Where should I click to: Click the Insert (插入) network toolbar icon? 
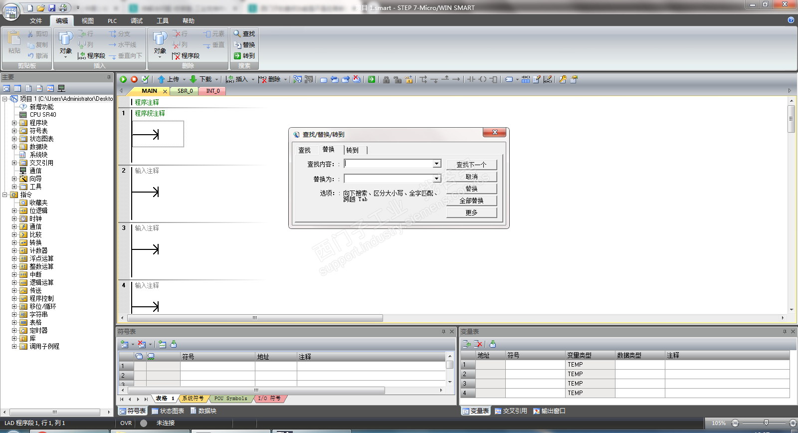click(230, 79)
